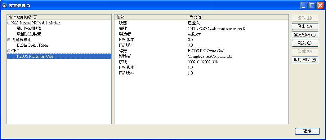
Task: Click the serial number 0002101020021308
Action: coord(203,62)
